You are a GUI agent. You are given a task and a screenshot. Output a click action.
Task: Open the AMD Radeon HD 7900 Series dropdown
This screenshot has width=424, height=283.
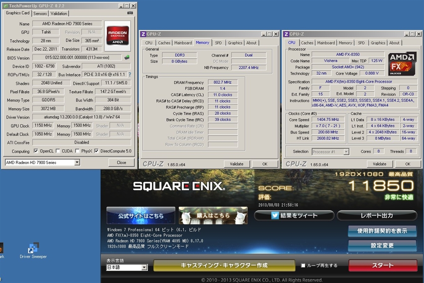click(77, 162)
